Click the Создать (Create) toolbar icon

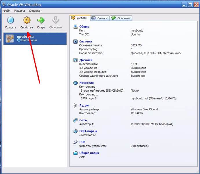click(10, 20)
